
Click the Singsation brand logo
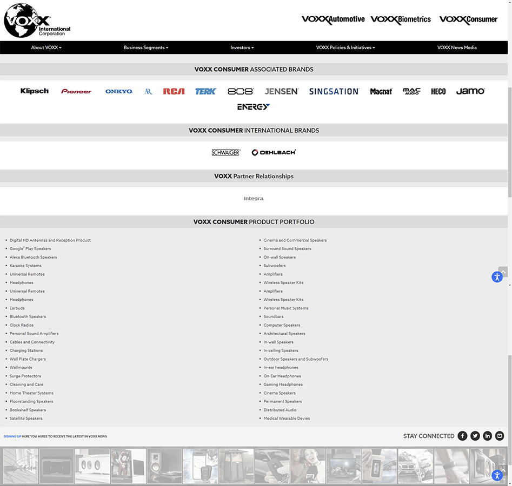tap(334, 91)
